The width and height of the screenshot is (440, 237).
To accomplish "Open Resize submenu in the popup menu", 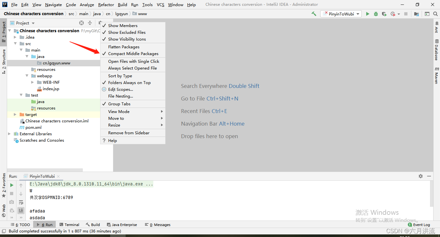I will point(133,125).
